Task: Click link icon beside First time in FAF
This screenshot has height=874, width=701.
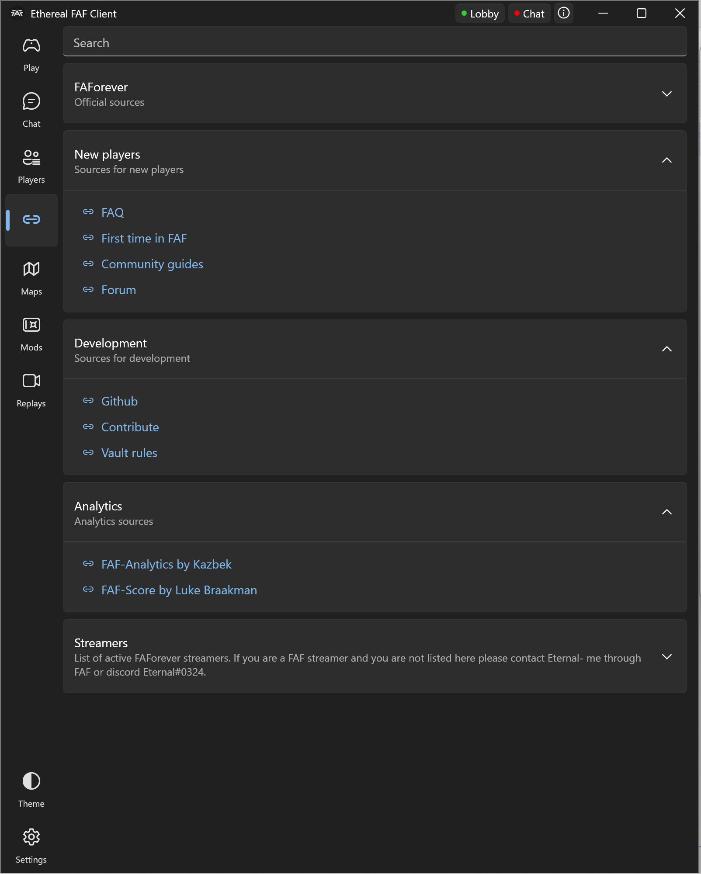Action: point(88,237)
